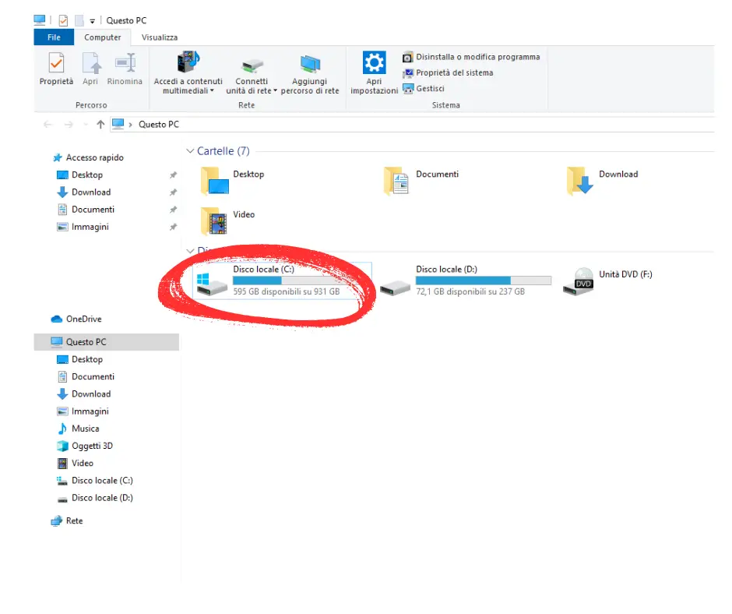732x614 pixels.
Task: Click the chevron before Questo PC in address bar
Action: (x=130, y=125)
